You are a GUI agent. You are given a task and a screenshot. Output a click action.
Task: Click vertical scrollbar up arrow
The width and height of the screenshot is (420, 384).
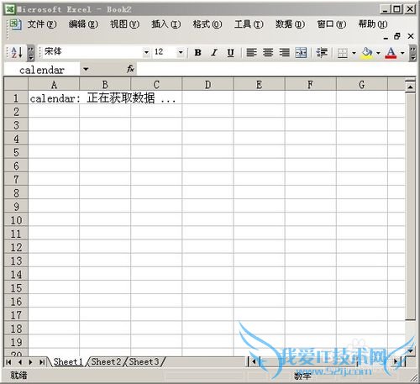click(x=410, y=87)
